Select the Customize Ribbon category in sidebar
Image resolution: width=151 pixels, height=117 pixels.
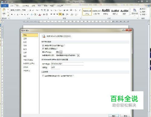click(30, 60)
